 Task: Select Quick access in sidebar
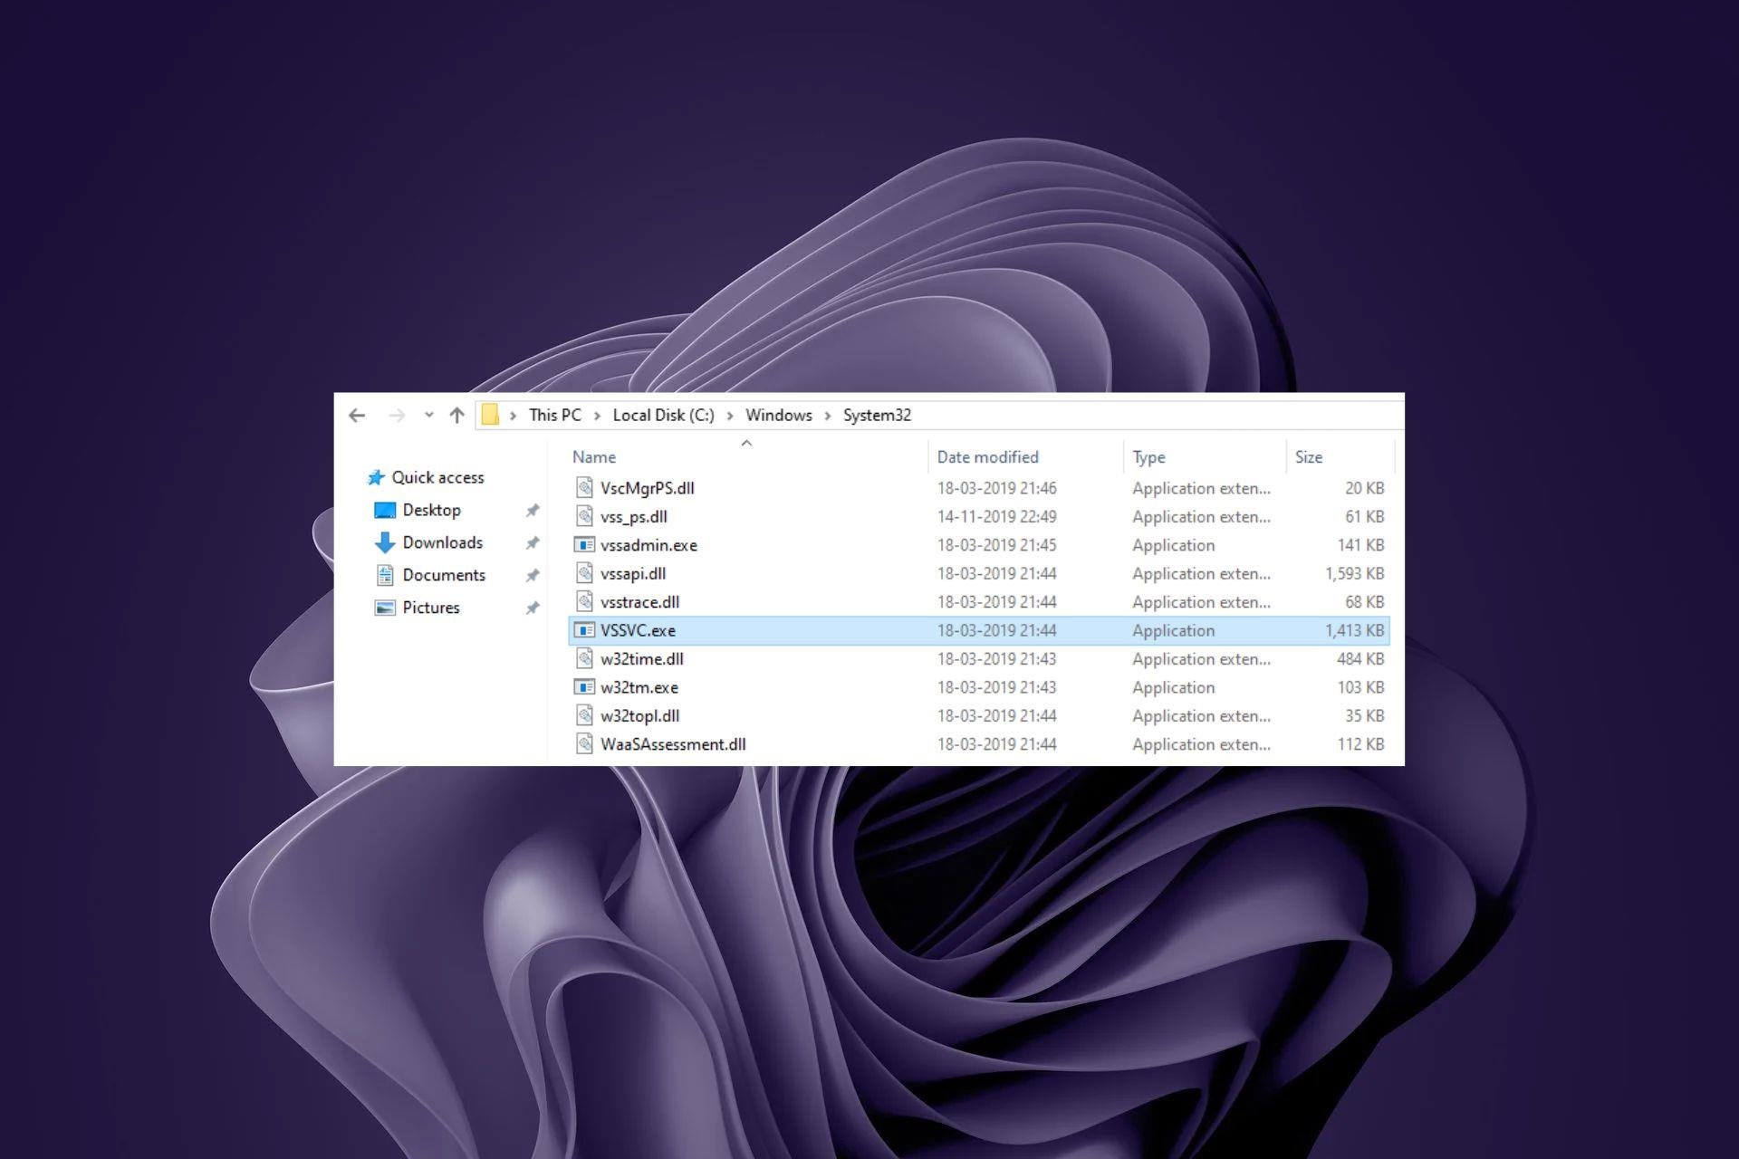(437, 477)
